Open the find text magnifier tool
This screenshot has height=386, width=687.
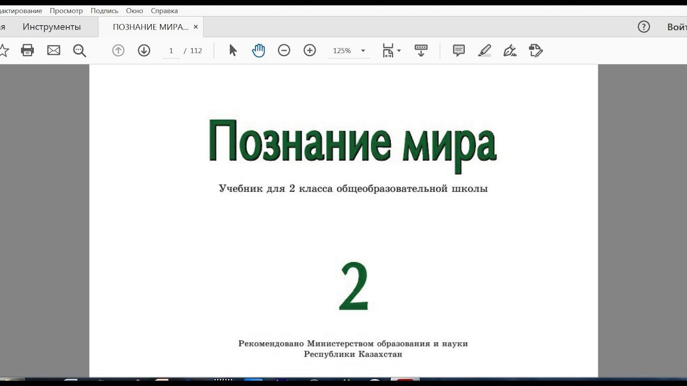[79, 50]
